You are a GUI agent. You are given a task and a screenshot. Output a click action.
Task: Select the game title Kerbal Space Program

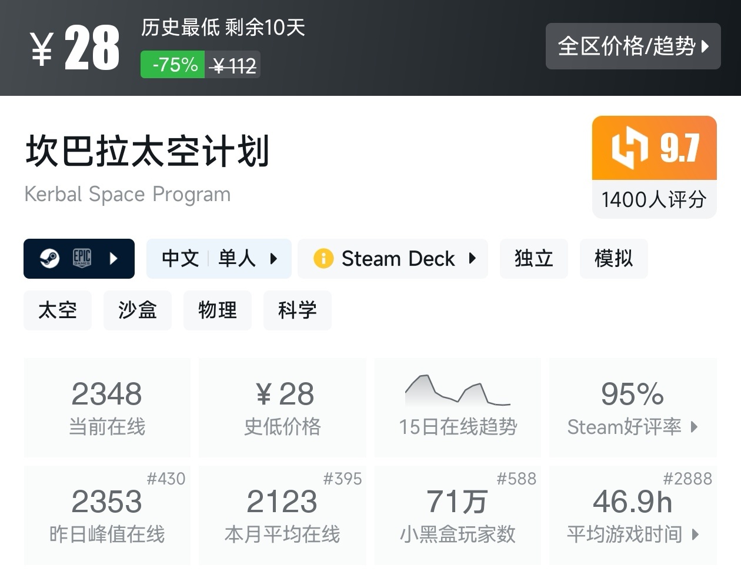click(x=127, y=194)
